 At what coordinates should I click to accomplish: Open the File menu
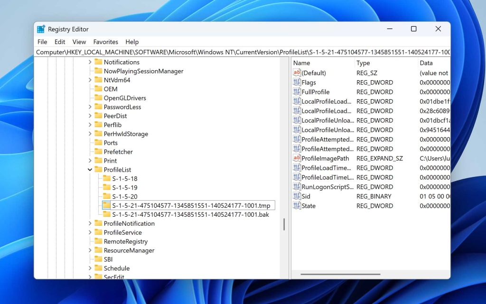coord(42,42)
